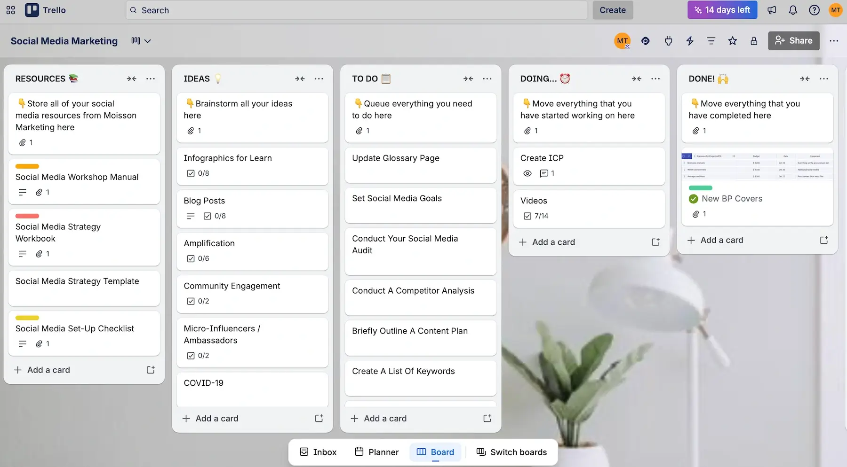This screenshot has height=467, width=847.
Task: Open the help question mark icon
Action: [814, 10]
